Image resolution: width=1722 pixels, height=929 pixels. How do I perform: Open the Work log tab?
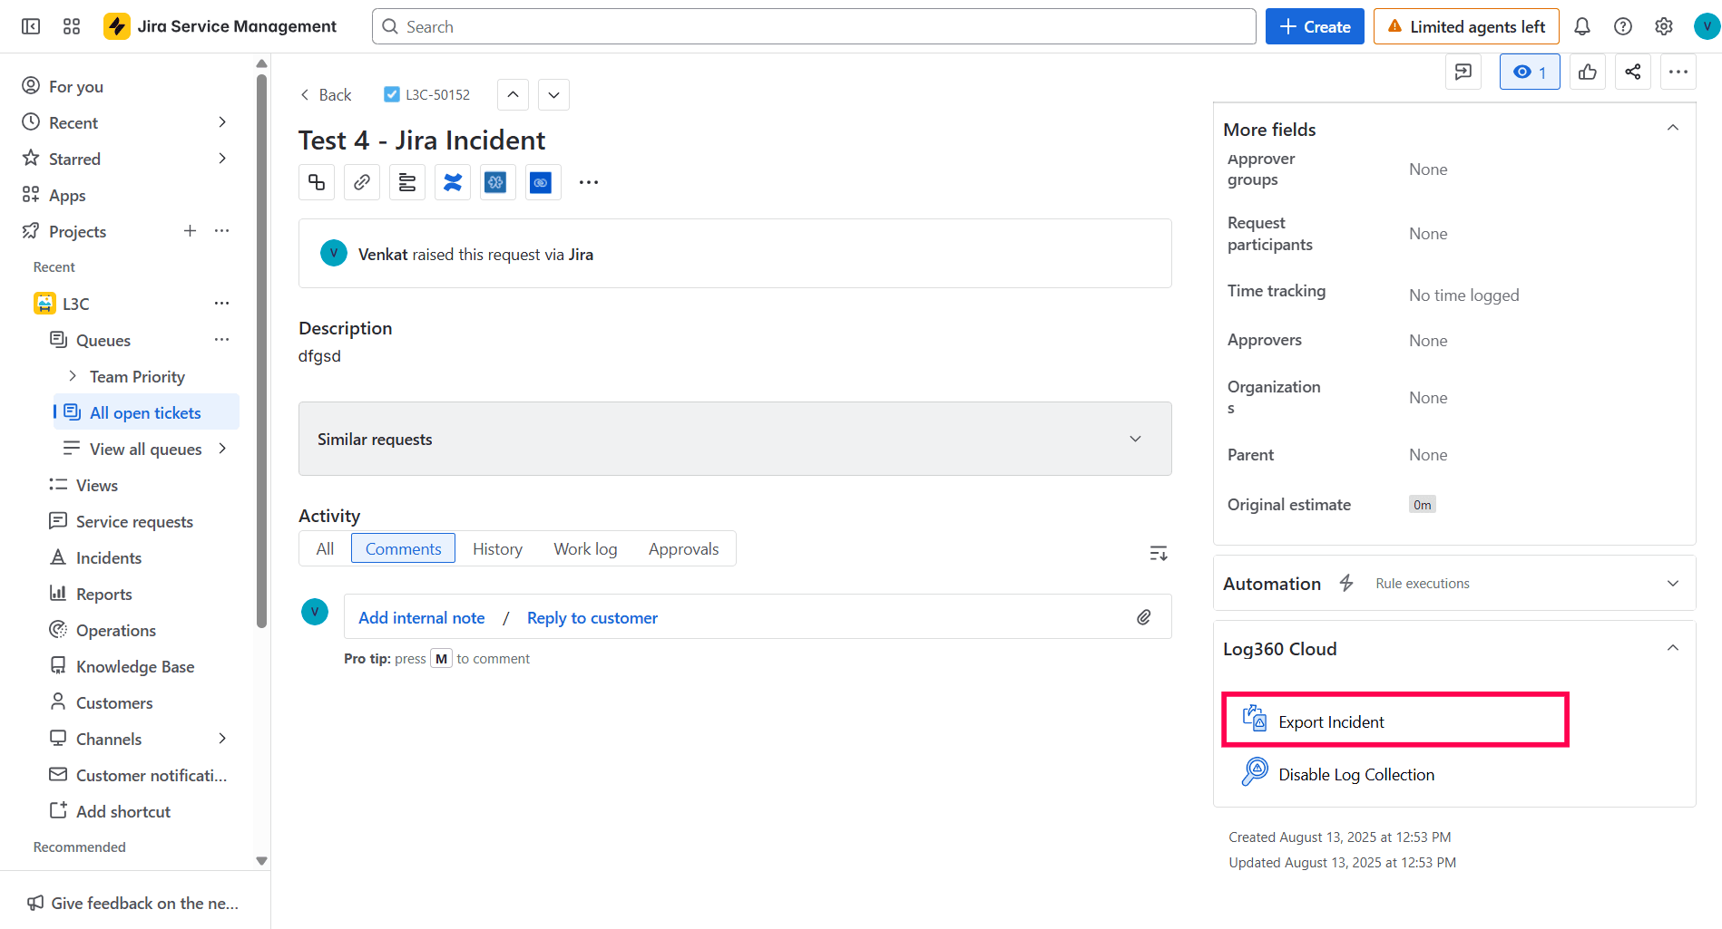[585, 548]
